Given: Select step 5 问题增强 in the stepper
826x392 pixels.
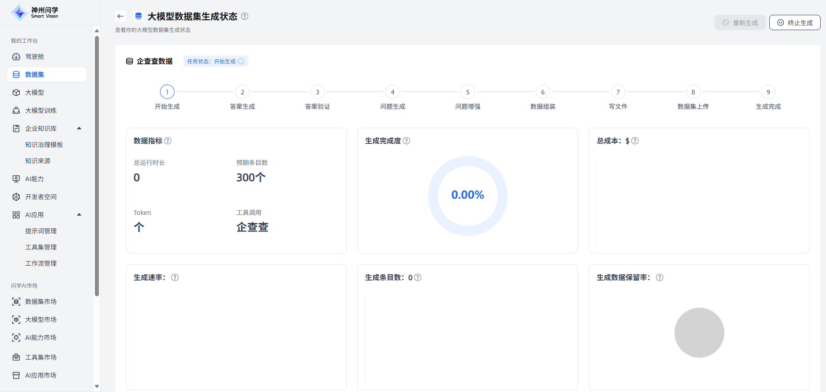Looking at the screenshot, I should [x=468, y=92].
